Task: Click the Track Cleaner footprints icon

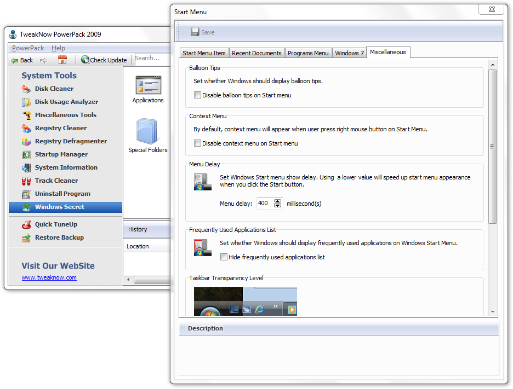Action: tap(26, 181)
